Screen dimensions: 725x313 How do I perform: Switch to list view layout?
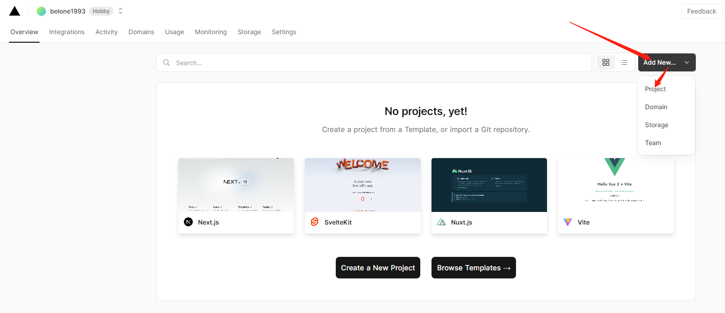pos(624,62)
